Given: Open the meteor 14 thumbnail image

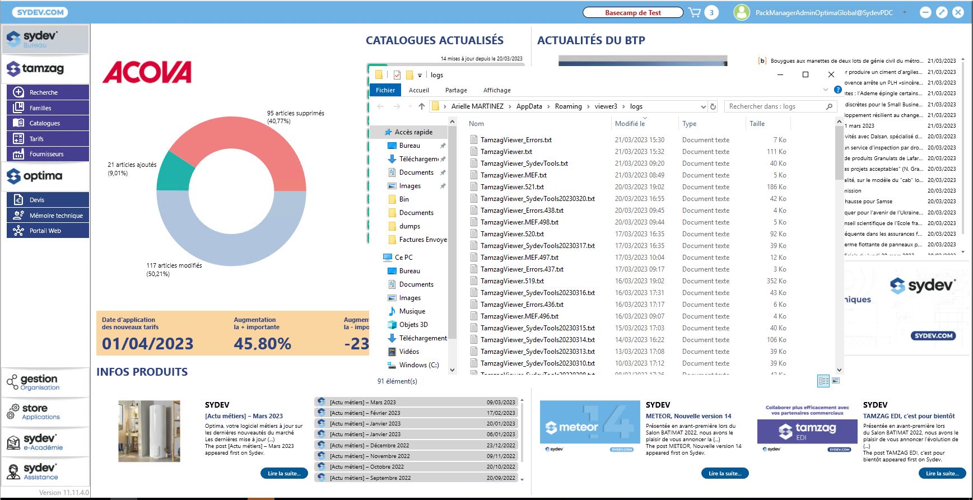Looking at the screenshot, I should click(x=590, y=427).
